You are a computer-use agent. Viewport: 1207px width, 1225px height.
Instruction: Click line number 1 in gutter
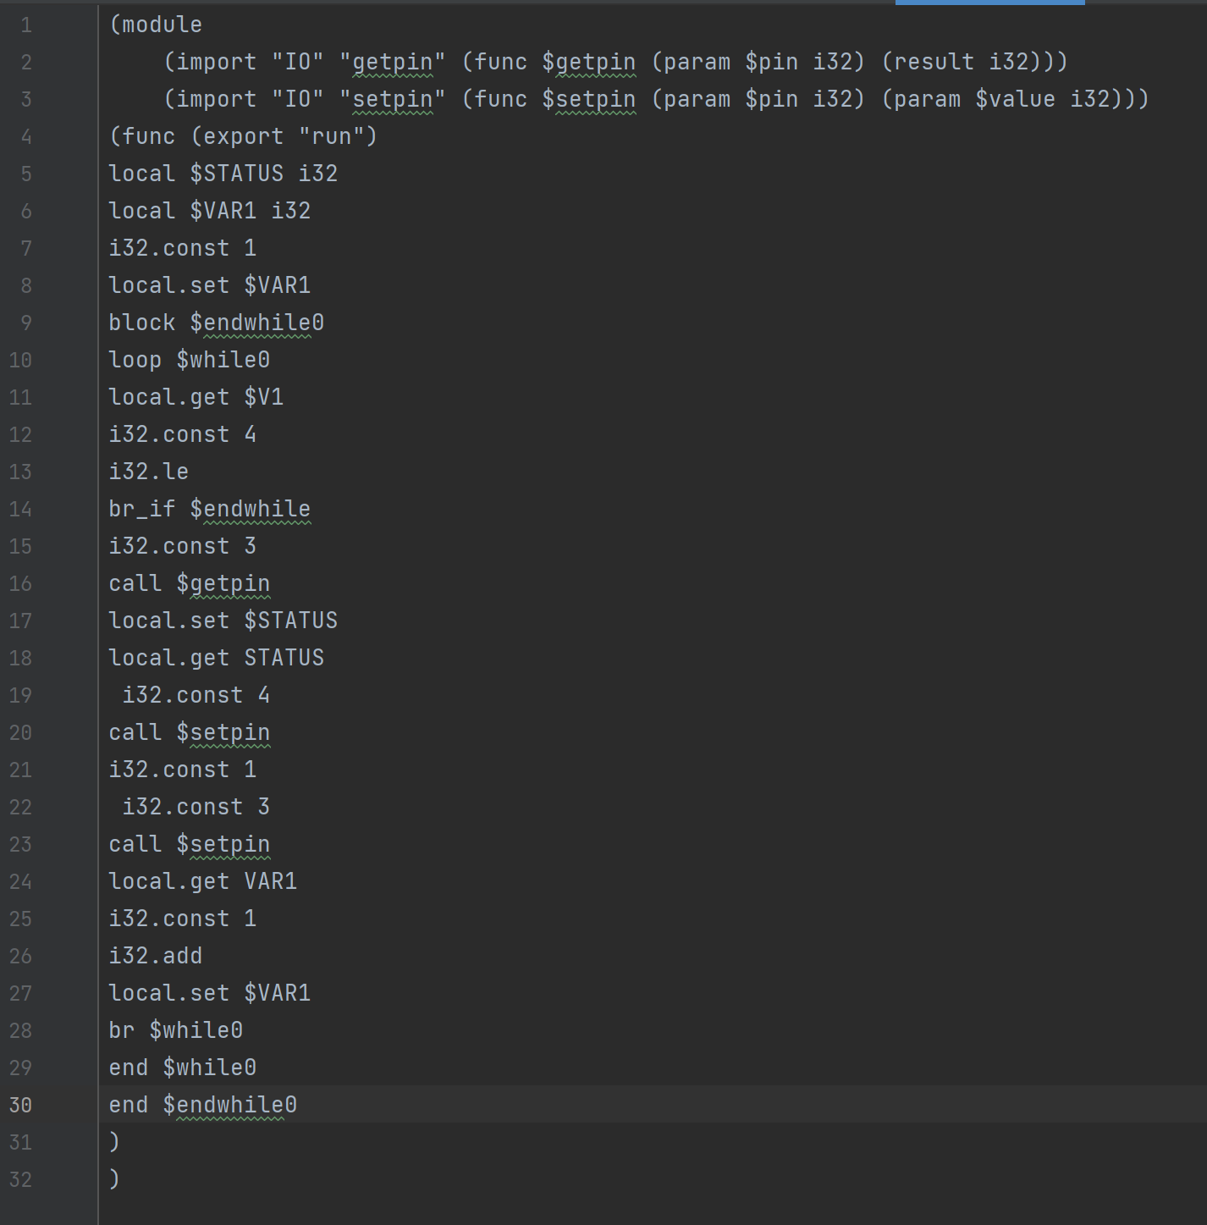[26, 25]
